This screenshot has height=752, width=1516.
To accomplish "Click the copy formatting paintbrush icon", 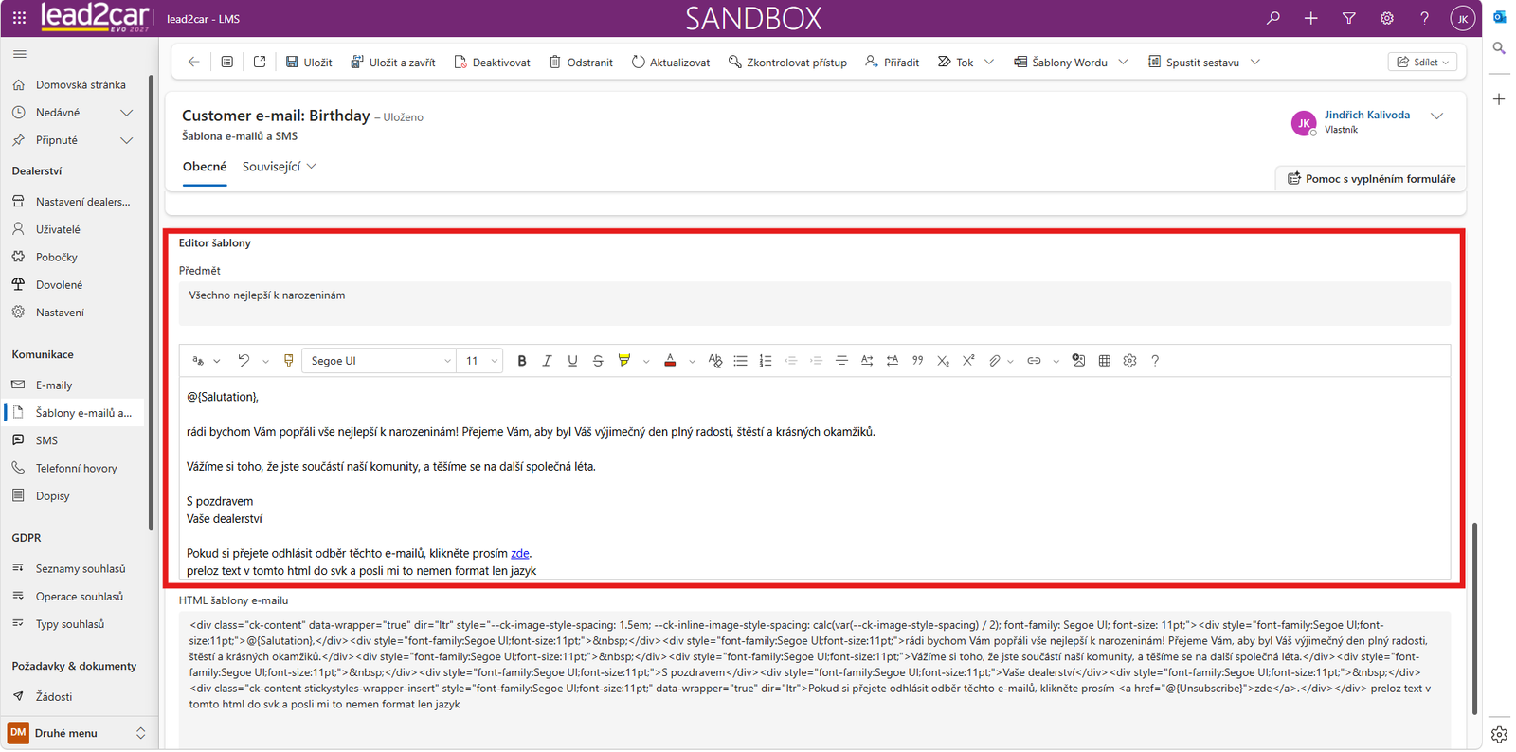I will tap(289, 361).
